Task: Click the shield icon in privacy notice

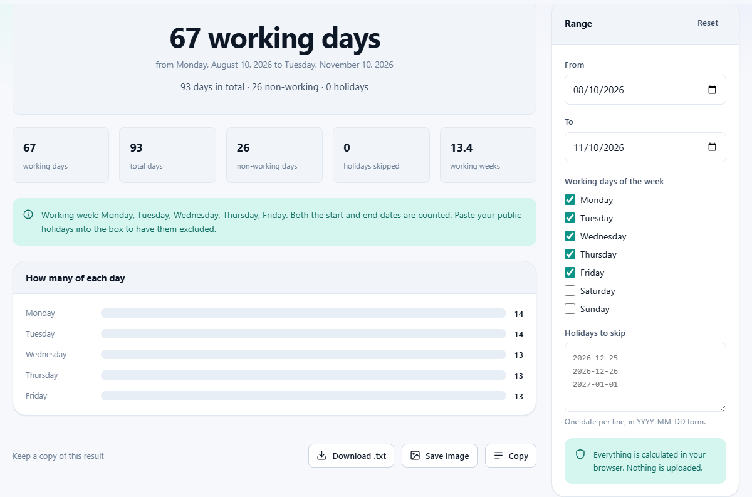Action: tap(580, 455)
